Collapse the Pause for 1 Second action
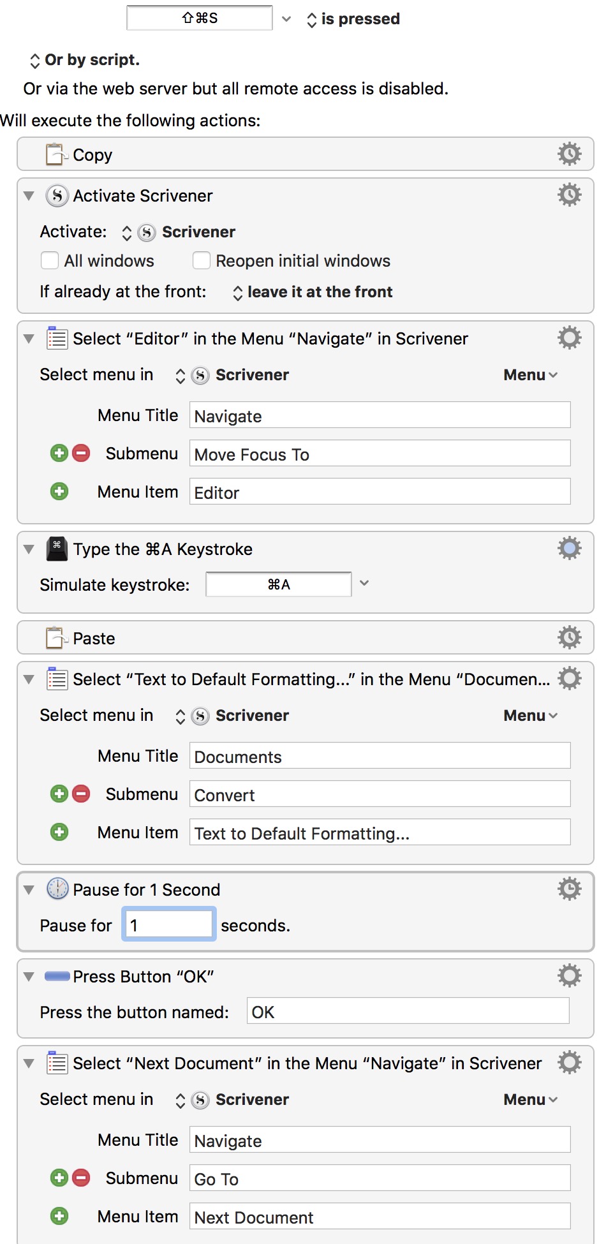Viewport: 606px width, 1244px height. pyautogui.click(x=29, y=890)
